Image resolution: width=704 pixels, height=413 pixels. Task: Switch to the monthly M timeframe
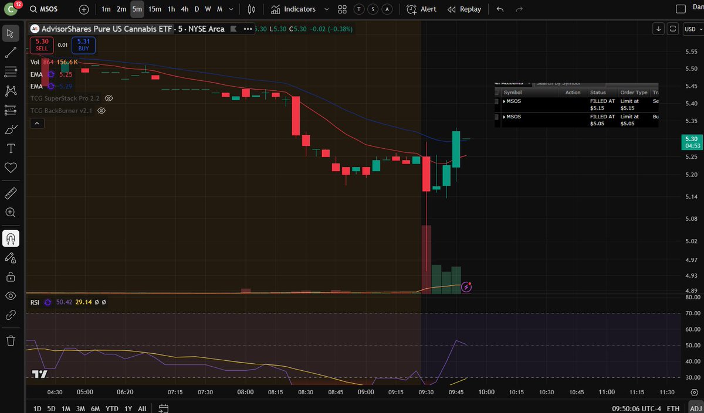point(219,9)
